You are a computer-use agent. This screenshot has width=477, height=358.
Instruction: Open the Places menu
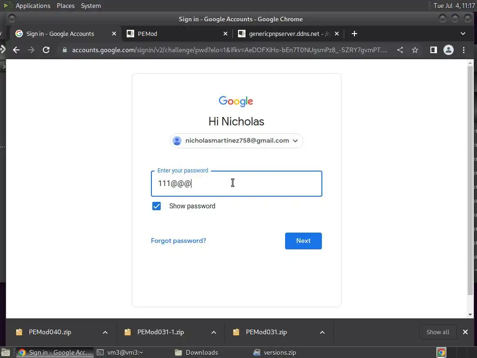66,6
